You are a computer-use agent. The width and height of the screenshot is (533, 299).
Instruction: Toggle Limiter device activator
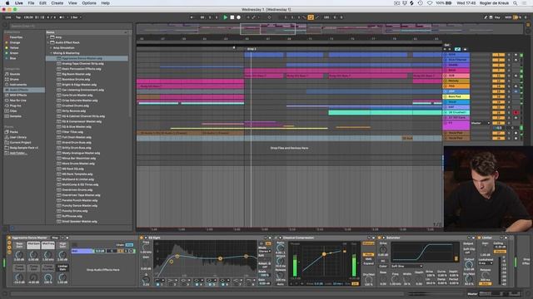[480, 238]
